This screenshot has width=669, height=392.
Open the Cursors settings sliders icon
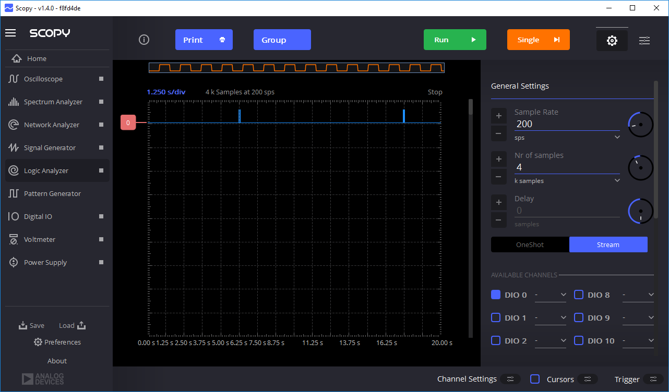(x=587, y=379)
